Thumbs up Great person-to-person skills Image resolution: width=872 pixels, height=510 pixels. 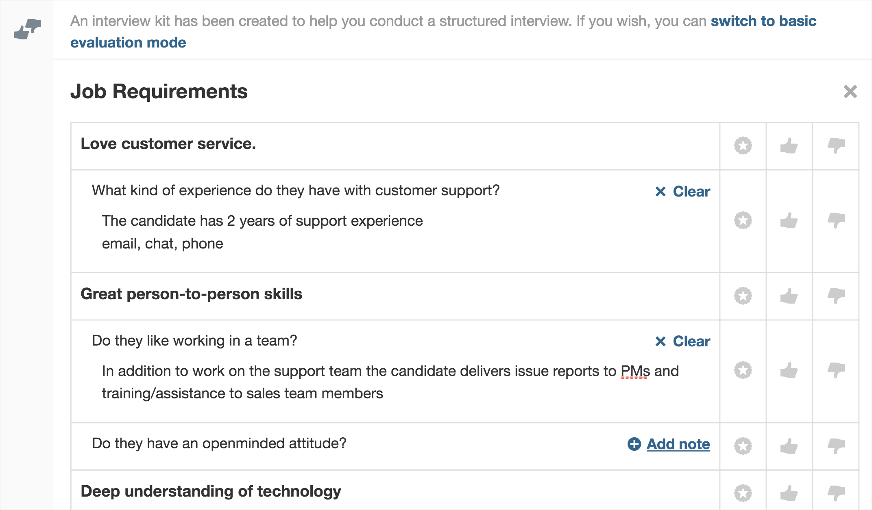[789, 296]
